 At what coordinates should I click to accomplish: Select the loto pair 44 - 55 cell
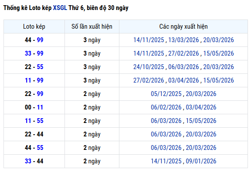pyautogui.click(x=34, y=148)
